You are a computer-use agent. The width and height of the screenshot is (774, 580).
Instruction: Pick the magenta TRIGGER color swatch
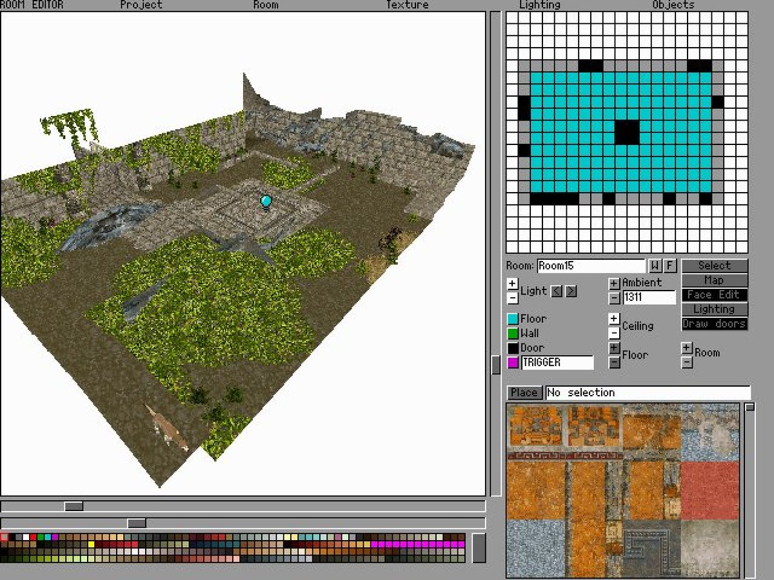[x=513, y=363]
